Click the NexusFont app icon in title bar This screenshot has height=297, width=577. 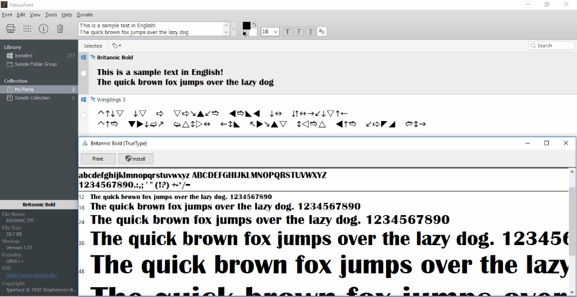(5, 5)
